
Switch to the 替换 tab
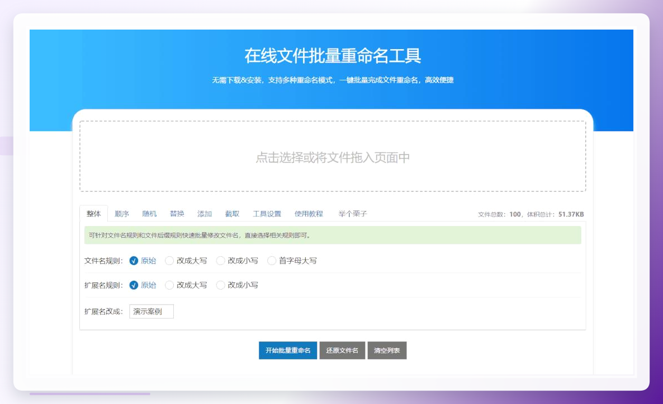coord(177,214)
